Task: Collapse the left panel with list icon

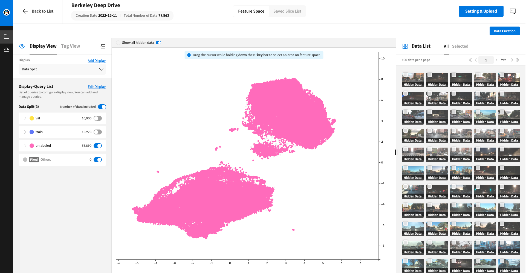Action: (103, 46)
